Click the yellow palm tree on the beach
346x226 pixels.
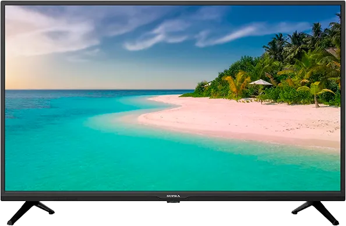coord(237,84)
